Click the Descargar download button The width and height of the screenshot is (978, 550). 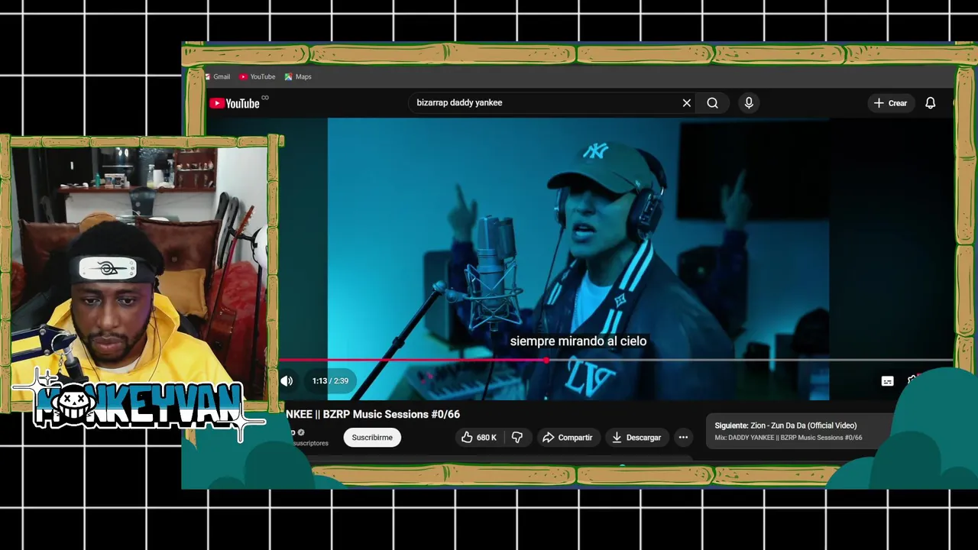click(636, 438)
